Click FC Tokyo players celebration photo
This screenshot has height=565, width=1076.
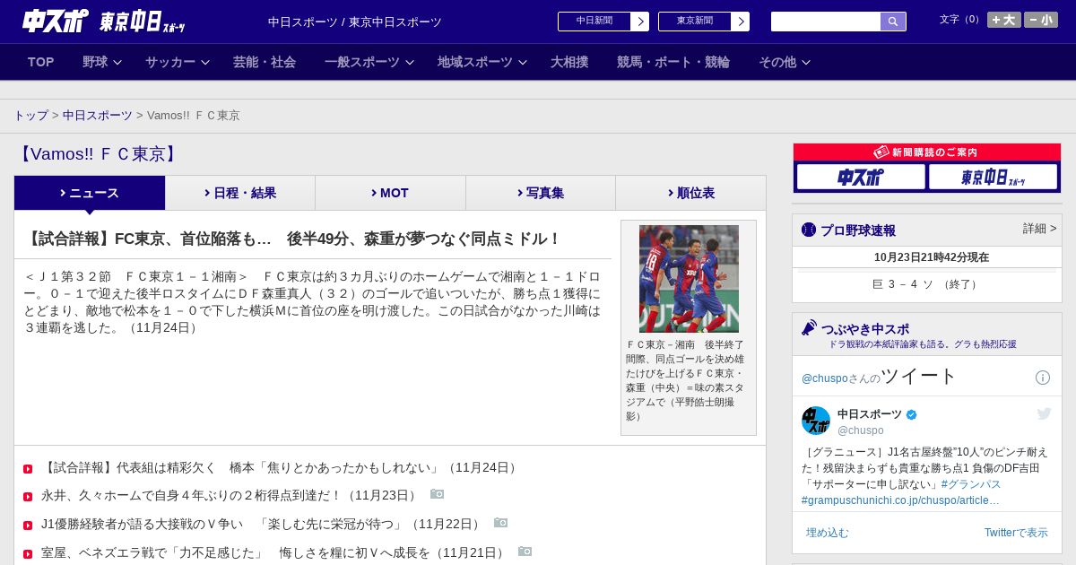(689, 279)
